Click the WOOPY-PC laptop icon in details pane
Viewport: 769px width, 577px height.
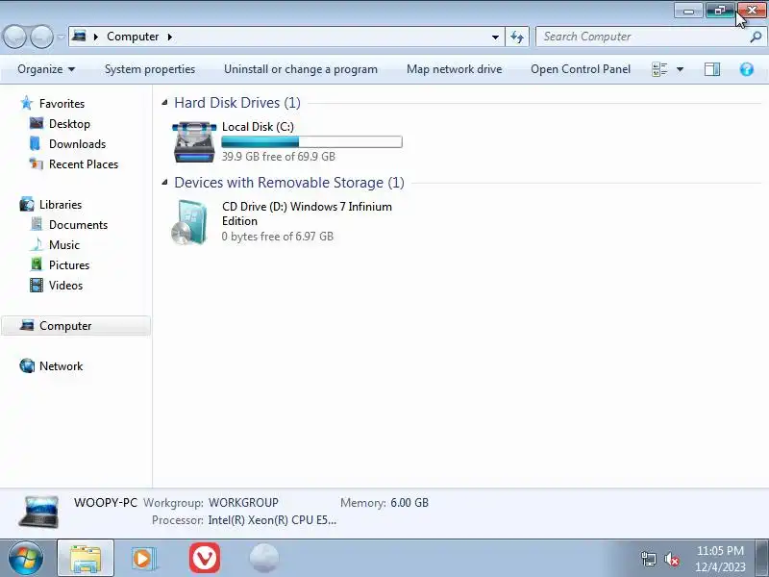pyautogui.click(x=39, y=512)
